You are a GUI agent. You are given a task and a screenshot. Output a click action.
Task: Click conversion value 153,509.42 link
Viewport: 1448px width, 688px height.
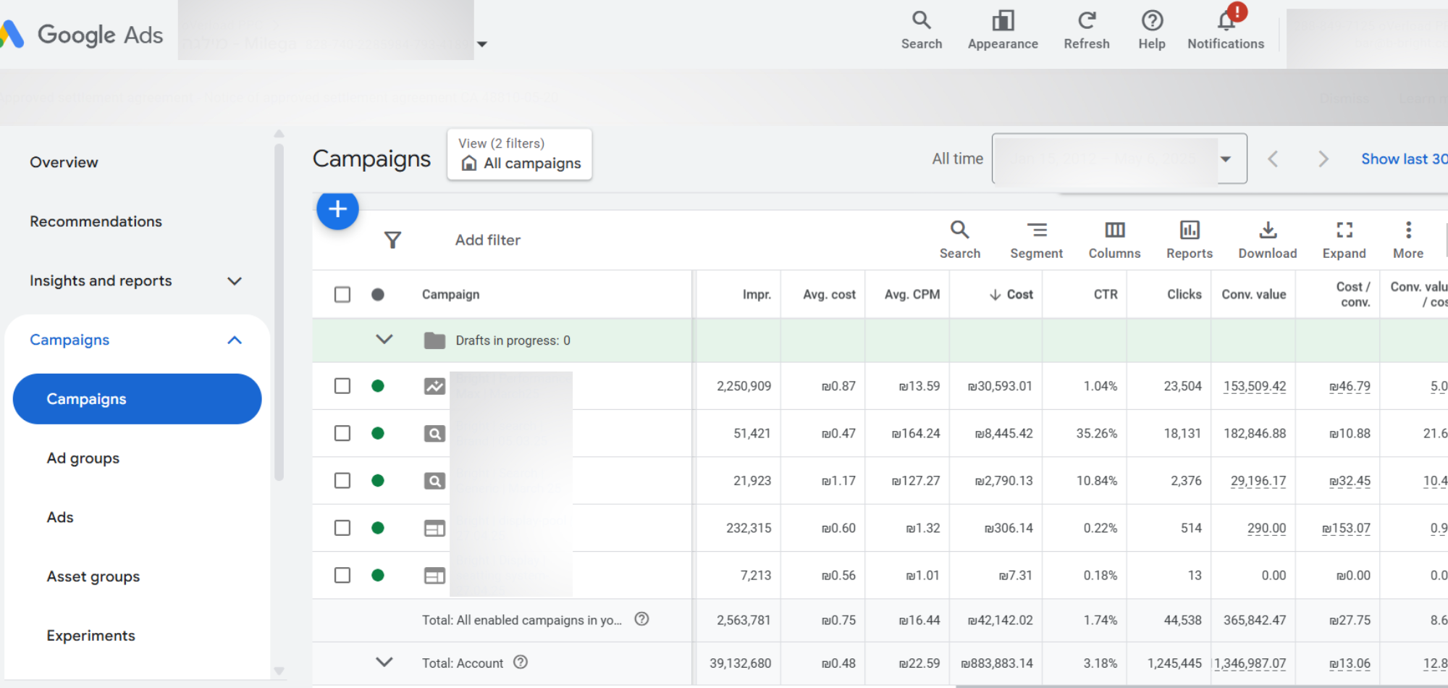[1255, 386]
